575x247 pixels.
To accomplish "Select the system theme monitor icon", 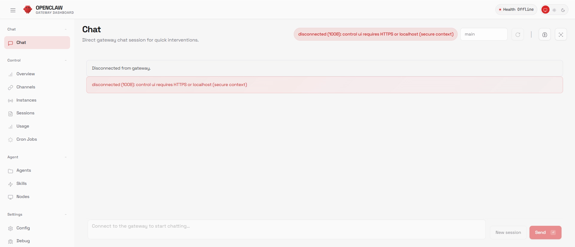I will pyautogui.click(x=545, y=10).
